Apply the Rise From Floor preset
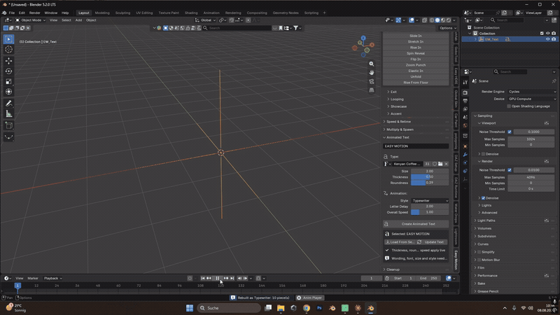The image size is (560, 315). 416,83
